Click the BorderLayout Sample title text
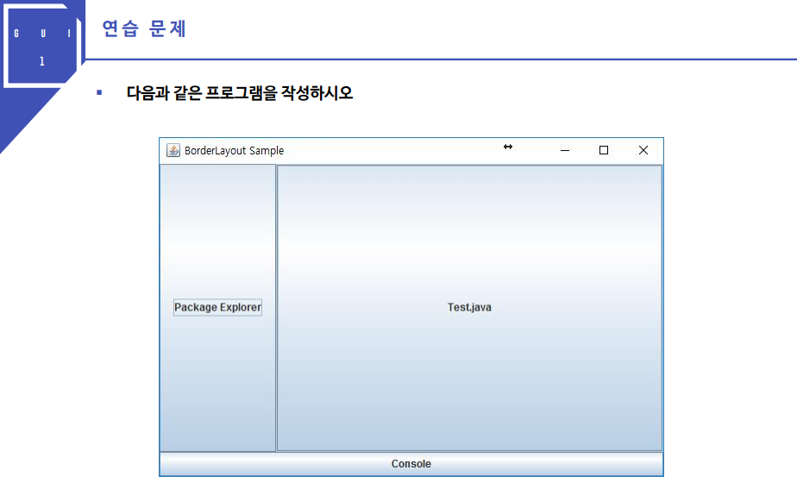The image size is (797, 483). click(234, 150)
